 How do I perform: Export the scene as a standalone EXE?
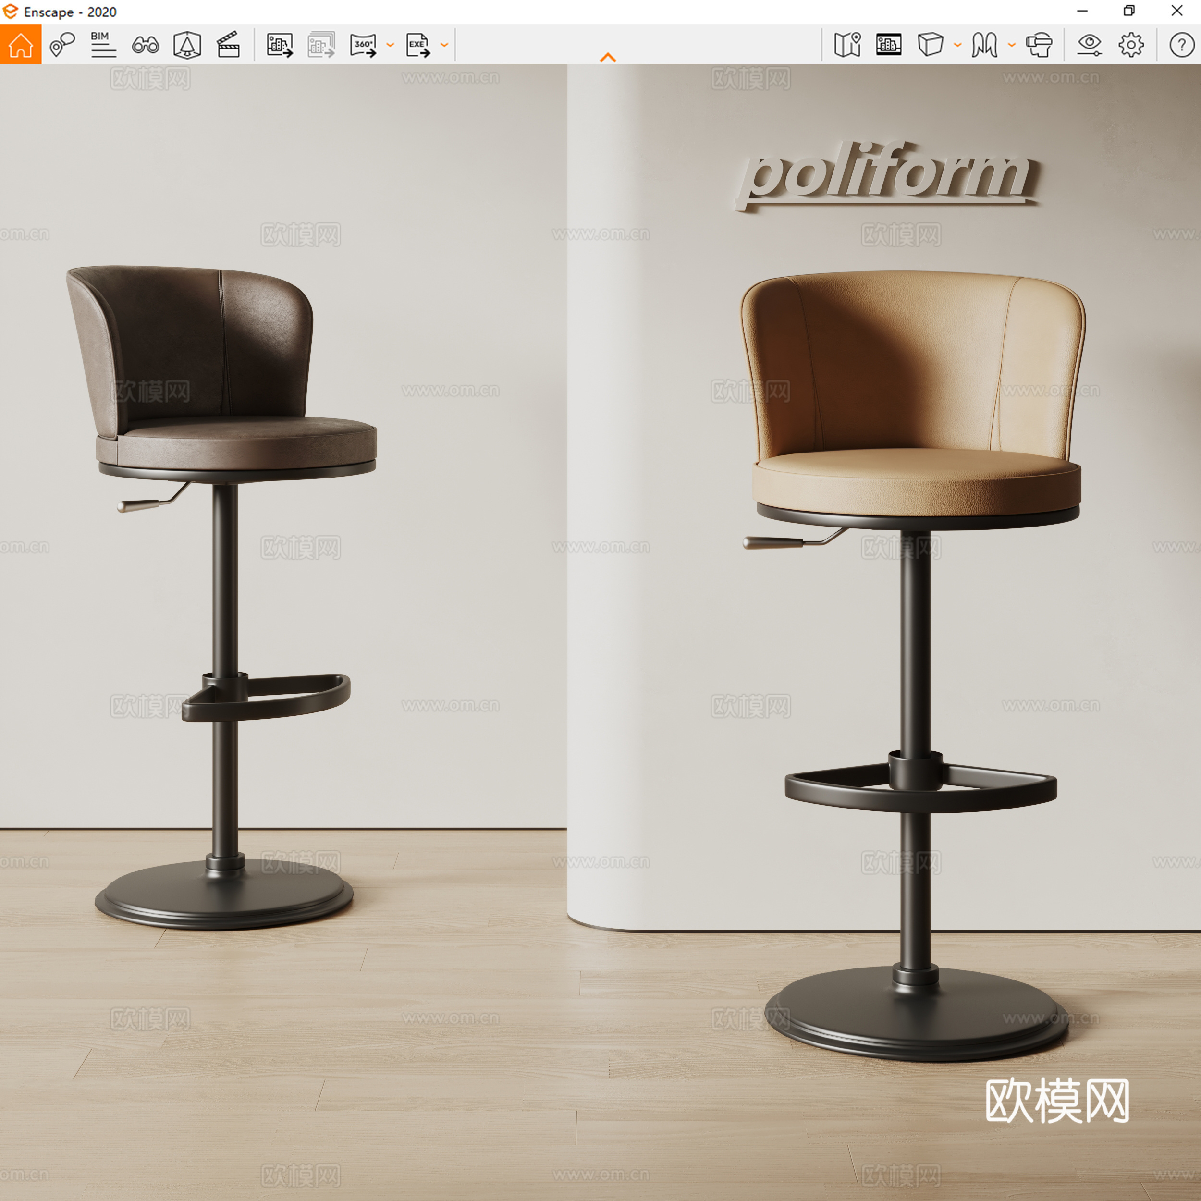pyautogui.click(x=418, y=45)
